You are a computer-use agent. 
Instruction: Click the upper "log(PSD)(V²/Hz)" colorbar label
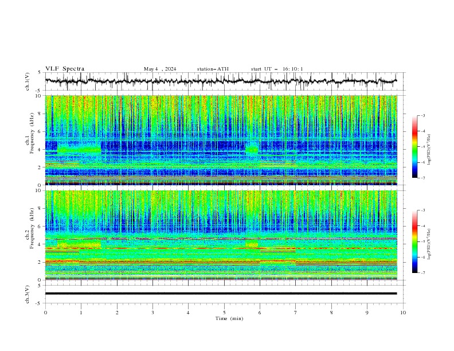(429, 150)
